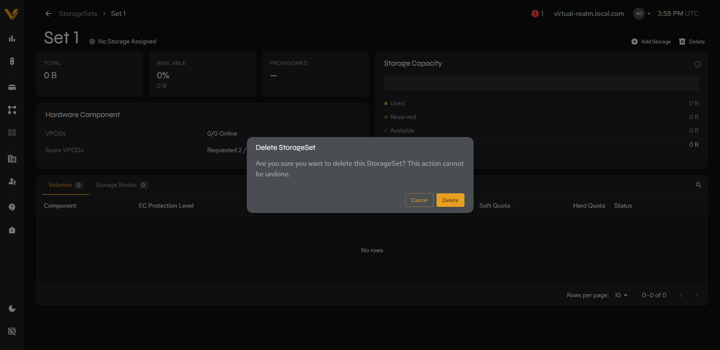This screenshot has height=350, width=720.
Task: Click the Available legend dot
Action: pyautogui.click(x=386, y=131)
